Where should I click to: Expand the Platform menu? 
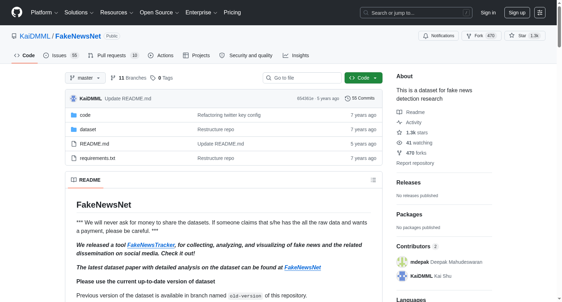[45, 13]
